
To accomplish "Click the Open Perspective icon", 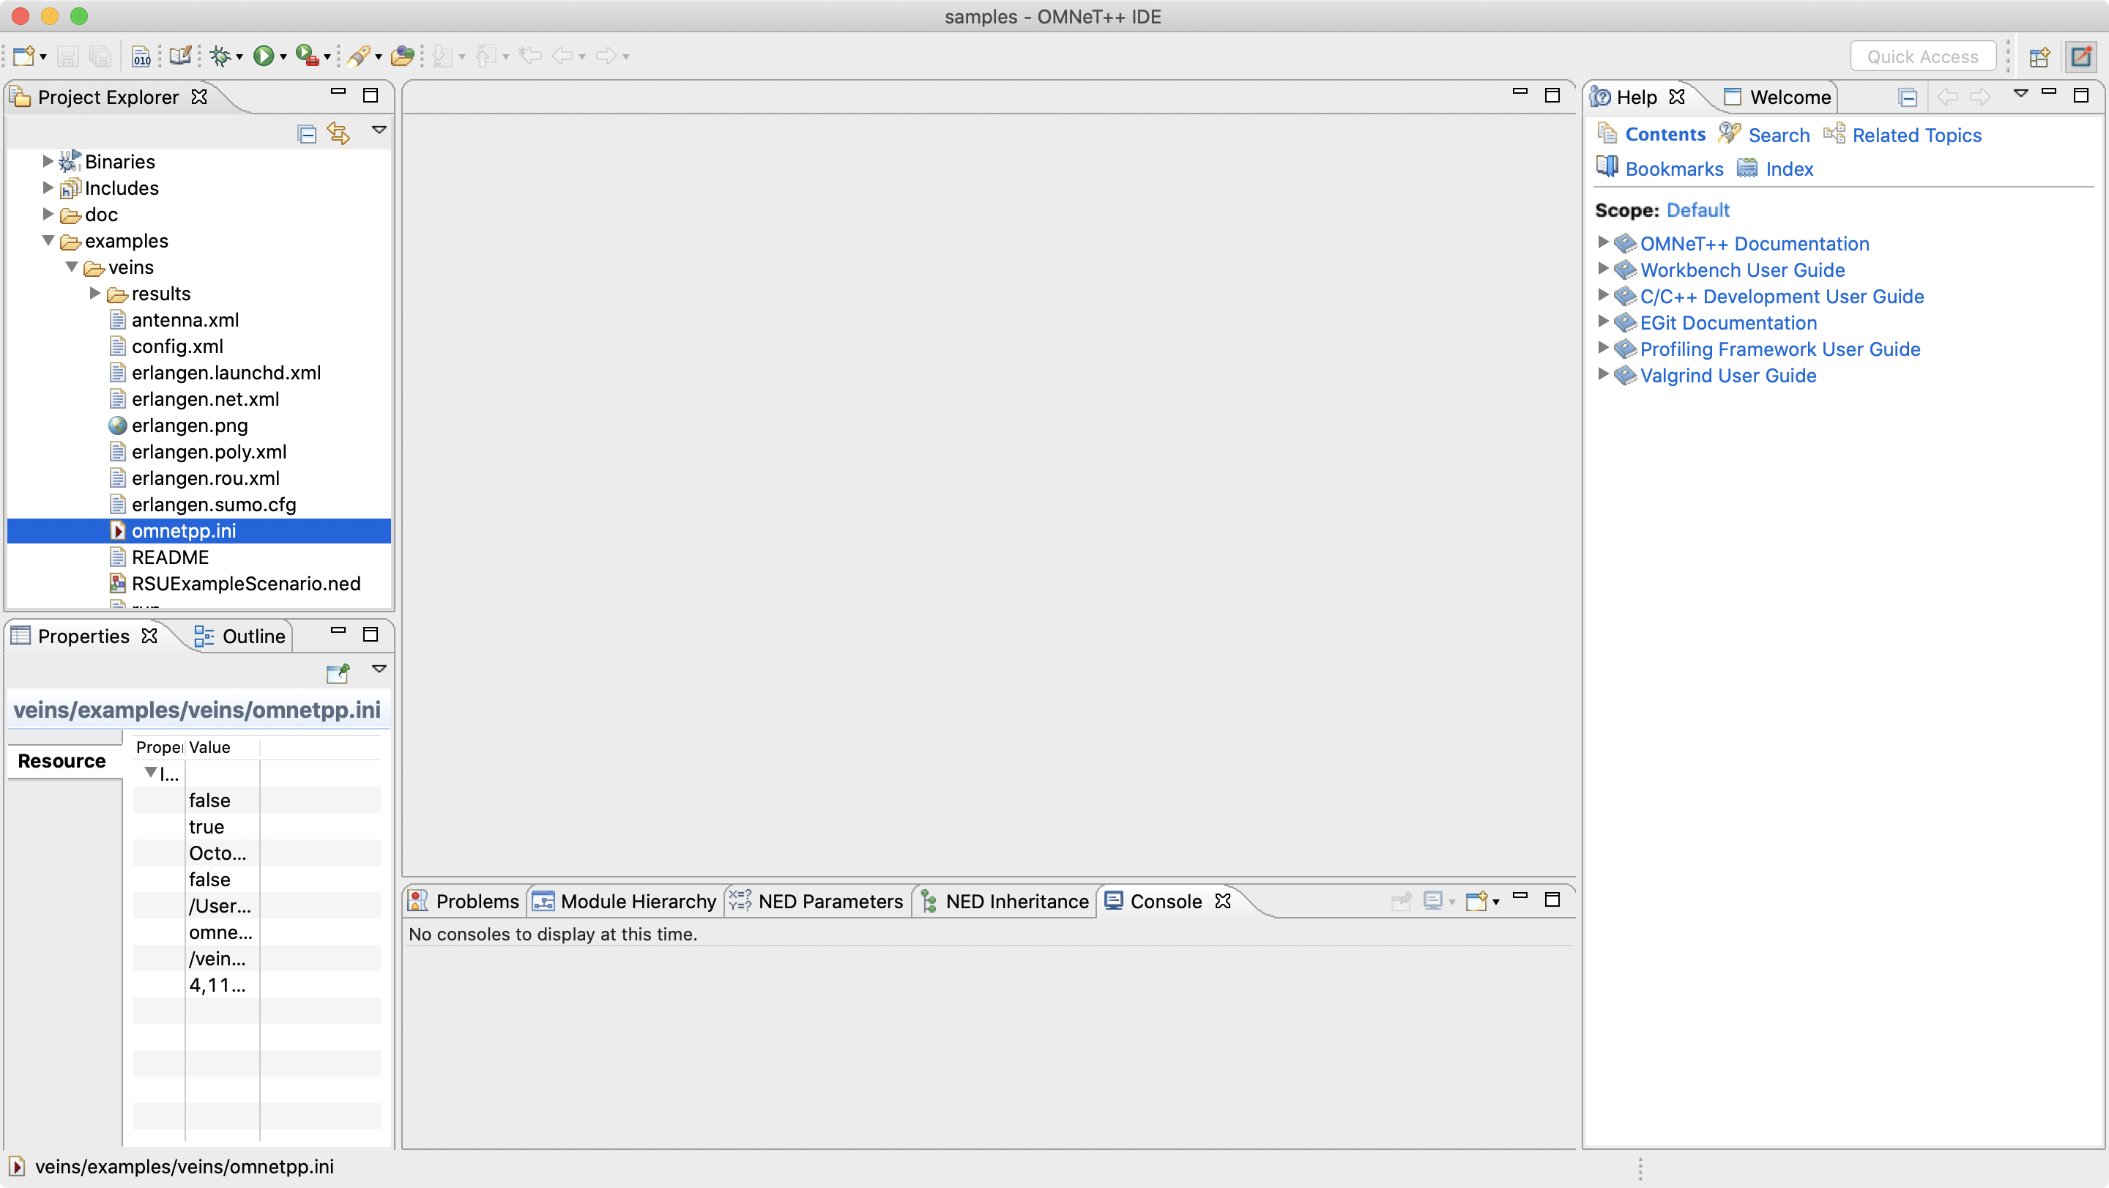I will click(2039, 56).
